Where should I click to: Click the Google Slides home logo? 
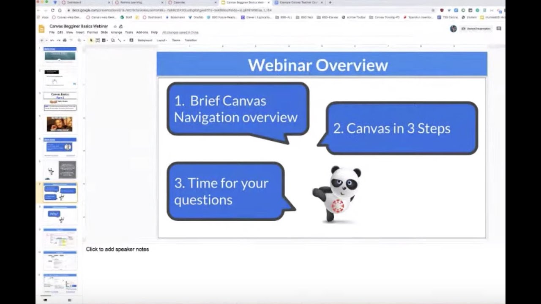(x=41, y=29)
